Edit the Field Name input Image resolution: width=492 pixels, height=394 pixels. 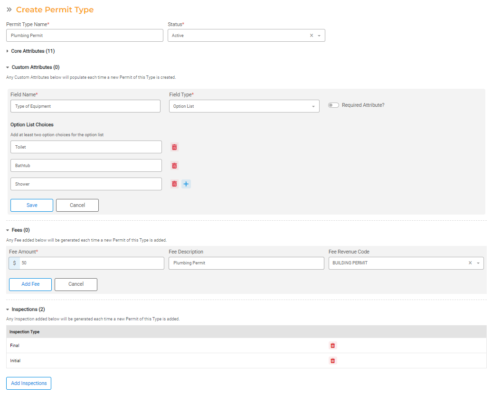[x=85, y=106]
